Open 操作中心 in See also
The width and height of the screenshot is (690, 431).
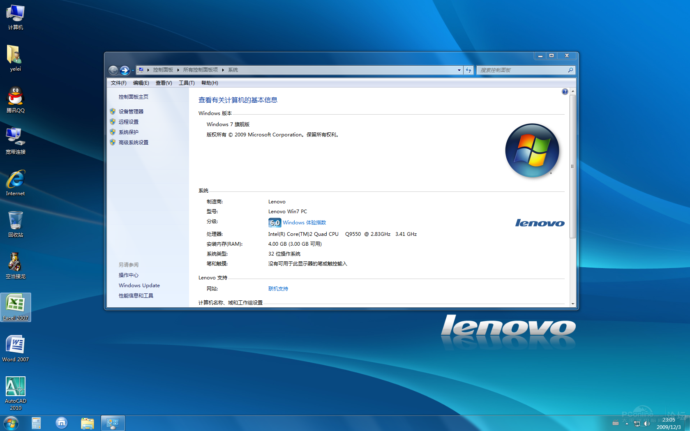(129, 275)
